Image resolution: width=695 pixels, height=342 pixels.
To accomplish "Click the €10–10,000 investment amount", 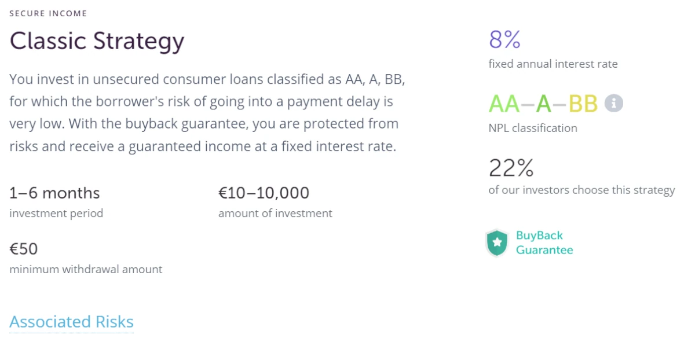I will point(264,193).
